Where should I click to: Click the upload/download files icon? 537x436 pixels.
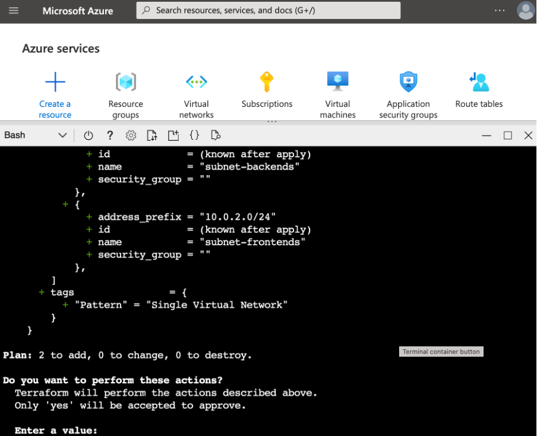coord(152,135)
